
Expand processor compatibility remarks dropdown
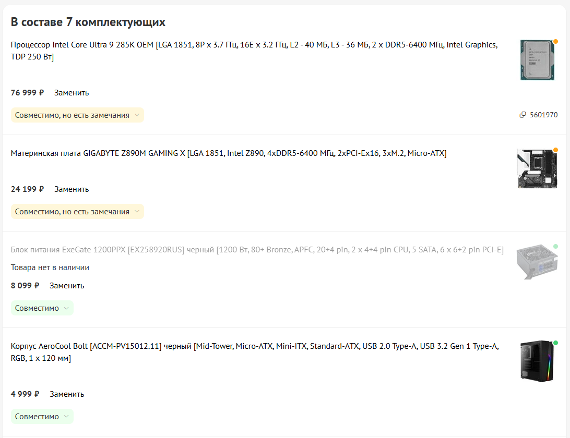coord(77,115)
